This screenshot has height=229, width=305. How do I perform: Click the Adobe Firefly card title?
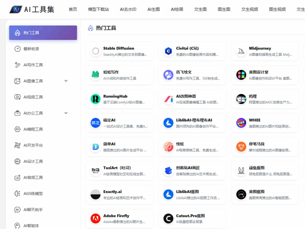click(x=116, y=216)
